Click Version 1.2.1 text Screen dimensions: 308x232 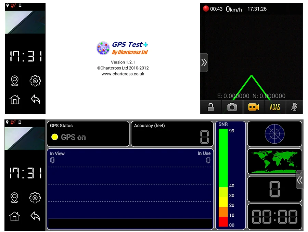pos(123,62)
